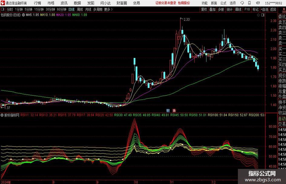Click the 包钢股份(日线) chart title
This screenshot has width=286, height=184.
pos(11,15)
